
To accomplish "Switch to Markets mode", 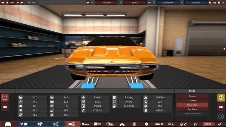I will pyautogui.click(x=192, y=101).
